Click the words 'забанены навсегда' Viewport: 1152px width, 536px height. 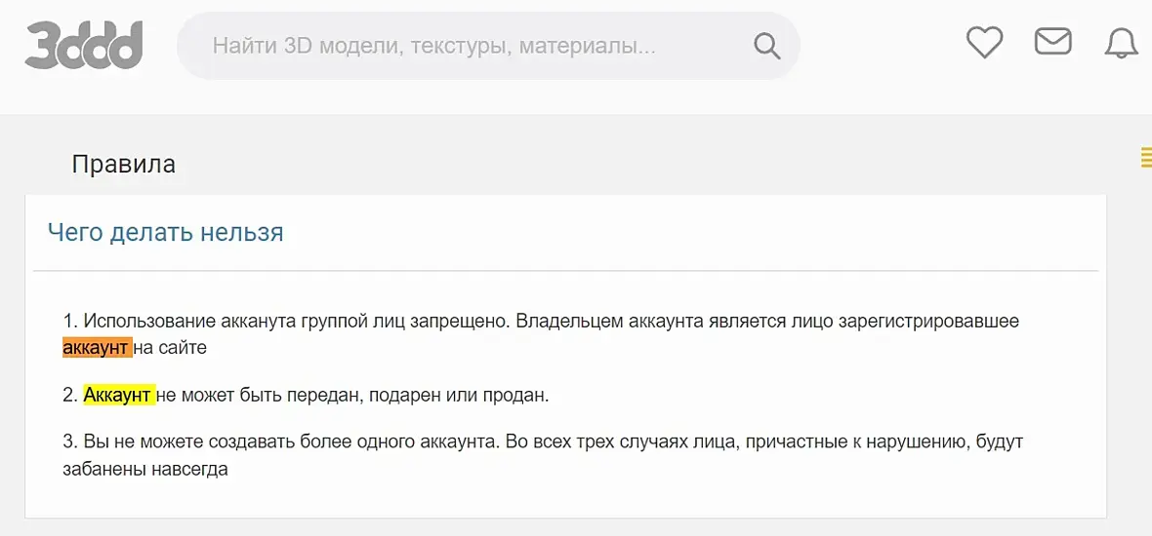[x=145, y=469]
